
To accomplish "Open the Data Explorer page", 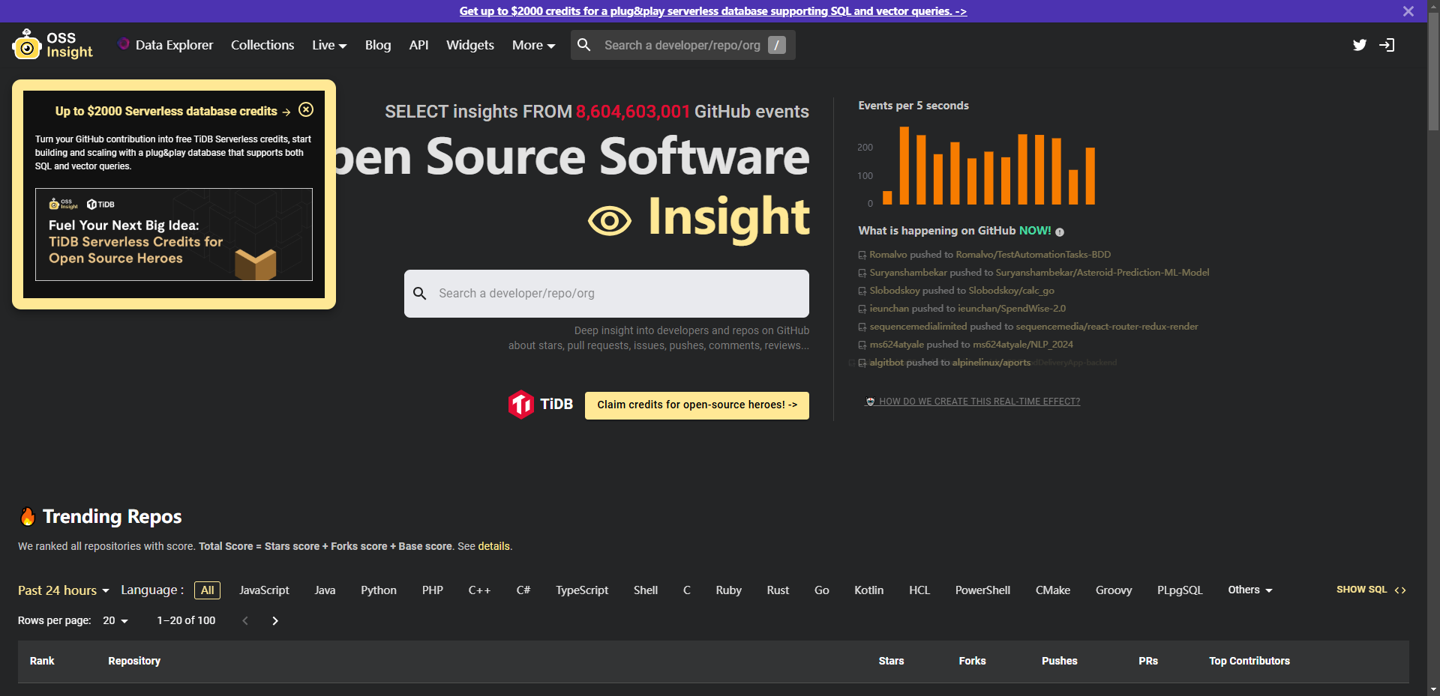I will [x=173, y=45].
